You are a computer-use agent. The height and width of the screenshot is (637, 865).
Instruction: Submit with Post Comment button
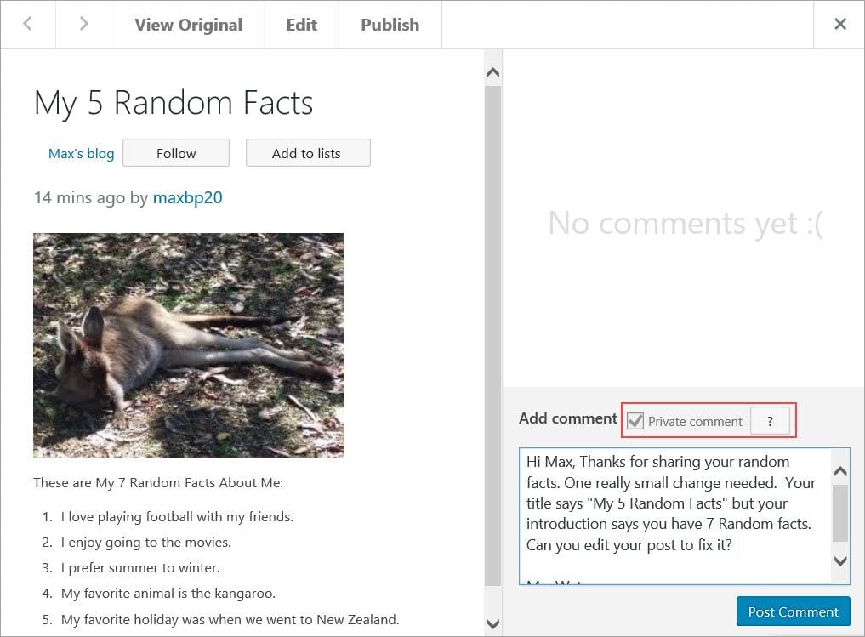pyautogui.click(x=793, y=611)
